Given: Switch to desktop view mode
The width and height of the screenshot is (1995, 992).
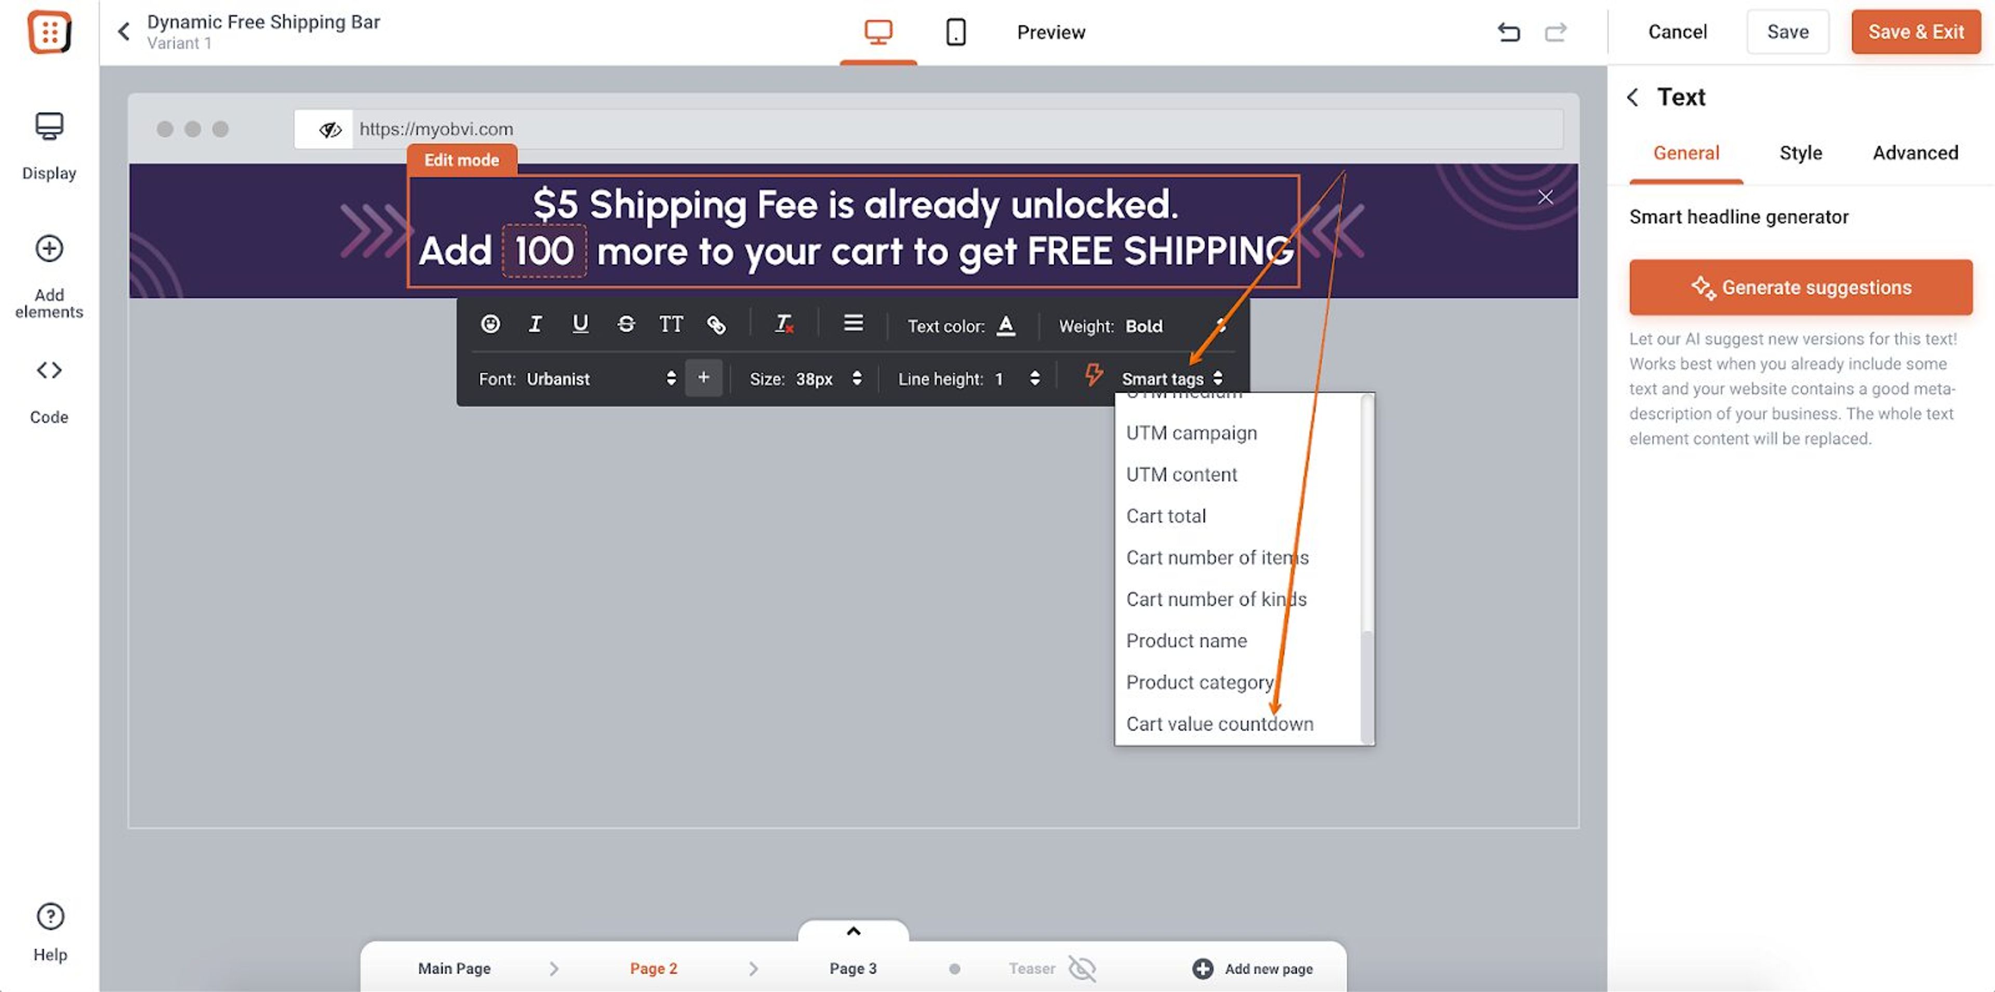Looking at the screenshot, I should (878, 33).
